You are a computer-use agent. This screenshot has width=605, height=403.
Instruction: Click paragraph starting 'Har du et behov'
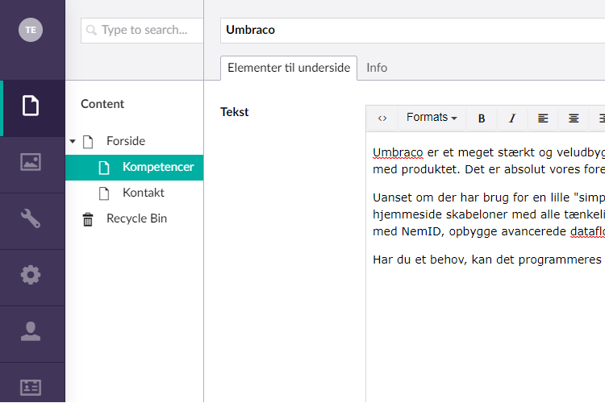pyautogui.click(x=488, y=260)
